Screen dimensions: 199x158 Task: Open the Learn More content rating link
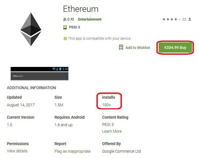[112, 131]
